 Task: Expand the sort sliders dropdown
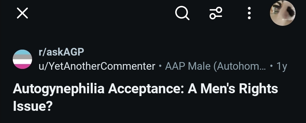tap(216, 13)
